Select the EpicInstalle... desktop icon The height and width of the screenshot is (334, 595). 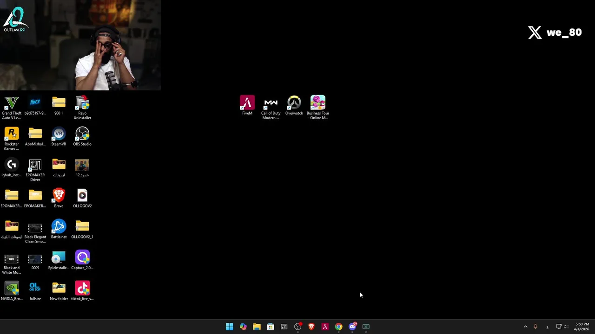pyautogui.click(x=59, y=260)
